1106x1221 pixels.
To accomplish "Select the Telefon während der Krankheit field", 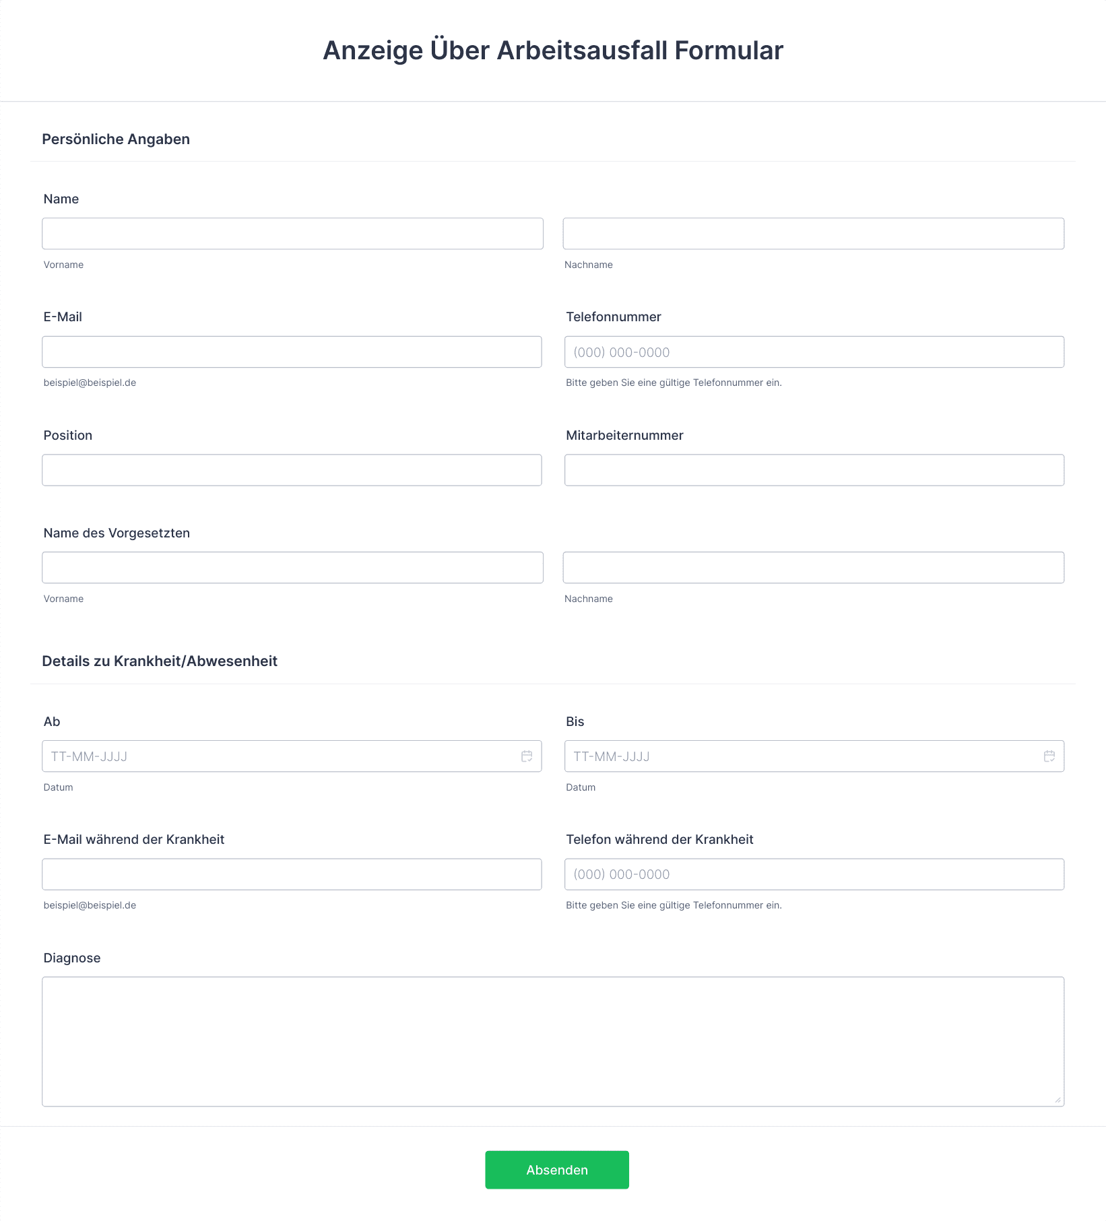I will [x=814, y=874].
